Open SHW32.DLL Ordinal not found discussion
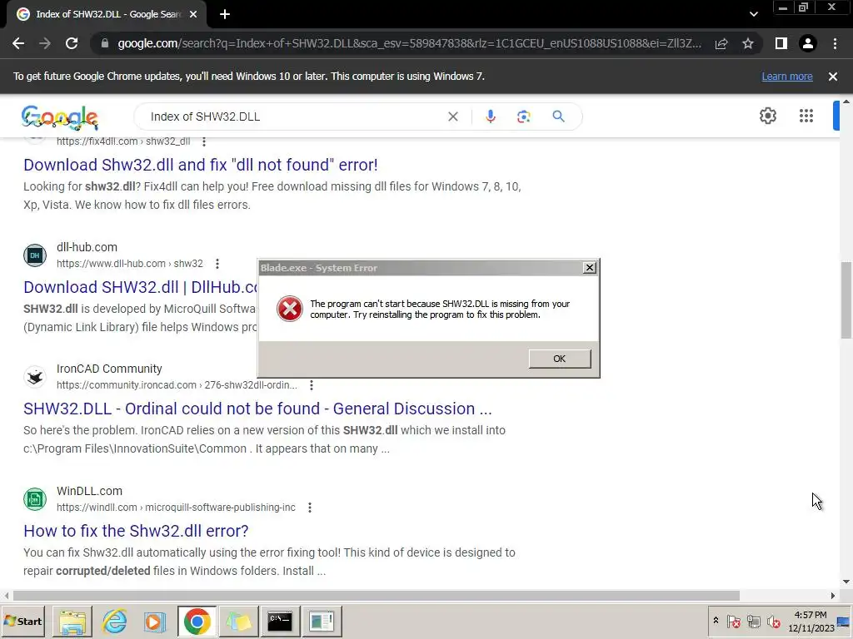The width and height of the screenshot is (853, 639). [x=257, y=409]
